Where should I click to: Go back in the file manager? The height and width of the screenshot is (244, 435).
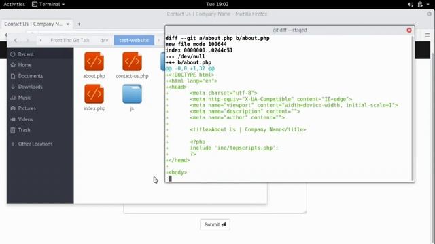coord(16,41)
